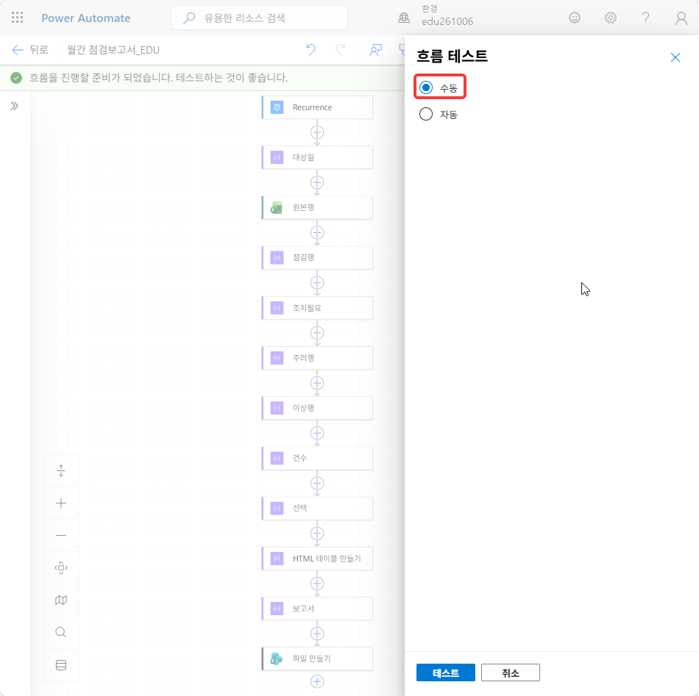Click the fit-to-view canvas icon
The image size is (699, 696).
point(61,568)
